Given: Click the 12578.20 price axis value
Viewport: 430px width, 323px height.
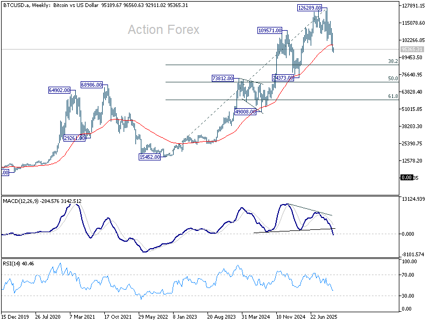Looking at the screenshot, I should coord(412,160).
